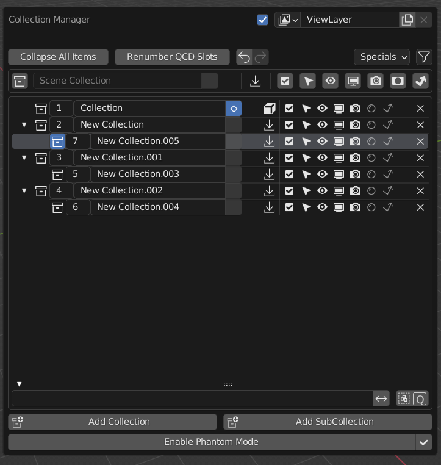Collapse the New Collection.001 tree row
The width and height of the screenshot is (441, 465).
coord(24,158)
